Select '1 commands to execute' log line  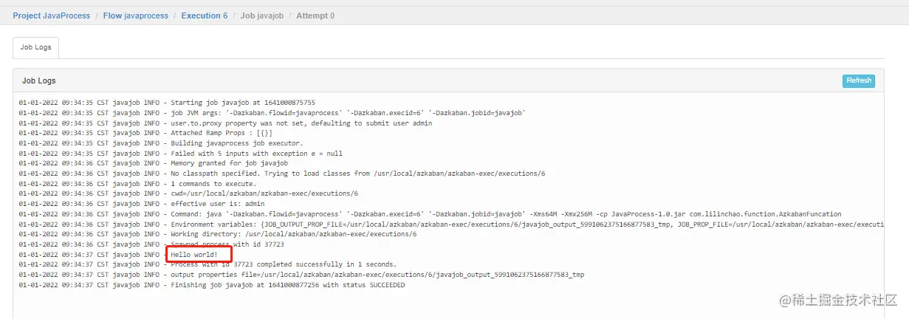point(137,184)
